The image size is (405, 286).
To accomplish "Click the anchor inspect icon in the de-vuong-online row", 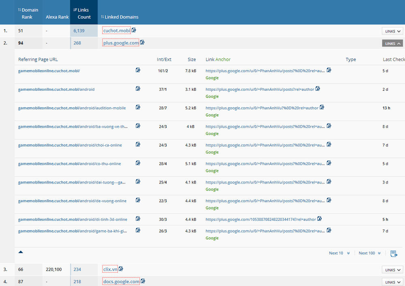I will (329, 200).
